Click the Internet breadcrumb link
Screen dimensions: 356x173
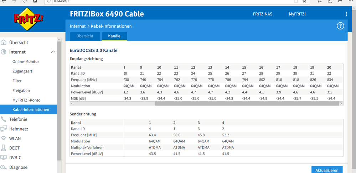tap(78, 26)
